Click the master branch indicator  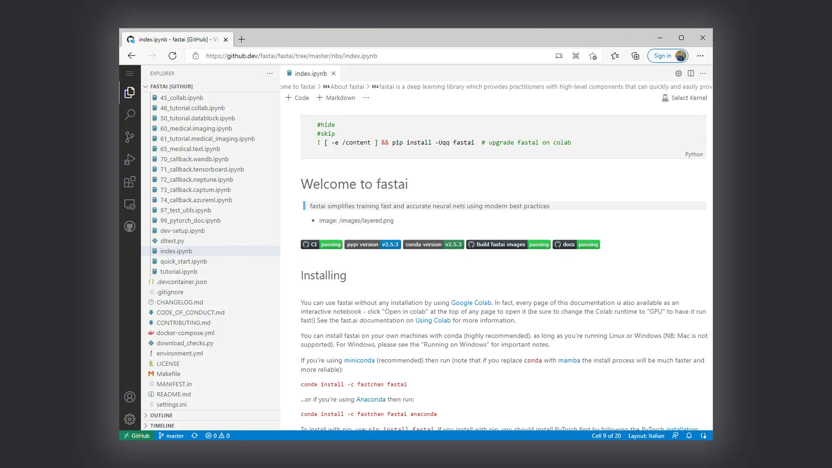pyautogui.click(x=171, y=436)
